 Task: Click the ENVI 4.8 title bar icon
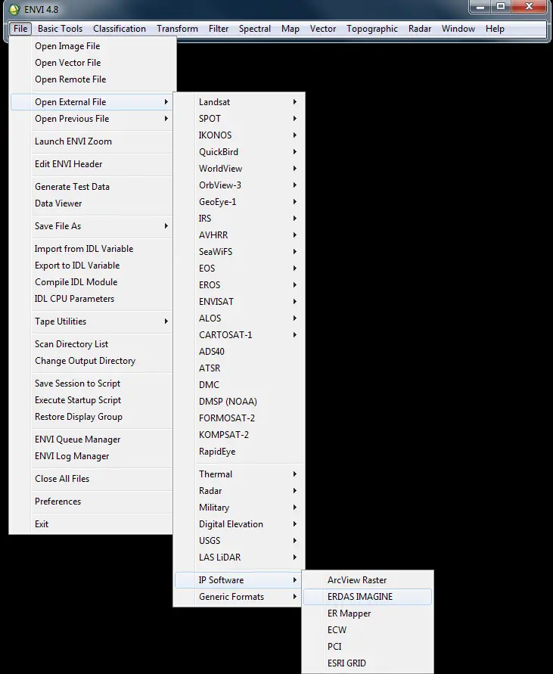14,9
